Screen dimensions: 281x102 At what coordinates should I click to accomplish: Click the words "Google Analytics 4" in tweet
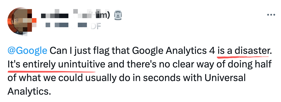pyautogui.click(x=174, y=51)
